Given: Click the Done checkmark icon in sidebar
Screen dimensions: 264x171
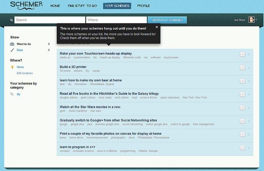Looking at the screenshot, I should (x=12, y=50).
